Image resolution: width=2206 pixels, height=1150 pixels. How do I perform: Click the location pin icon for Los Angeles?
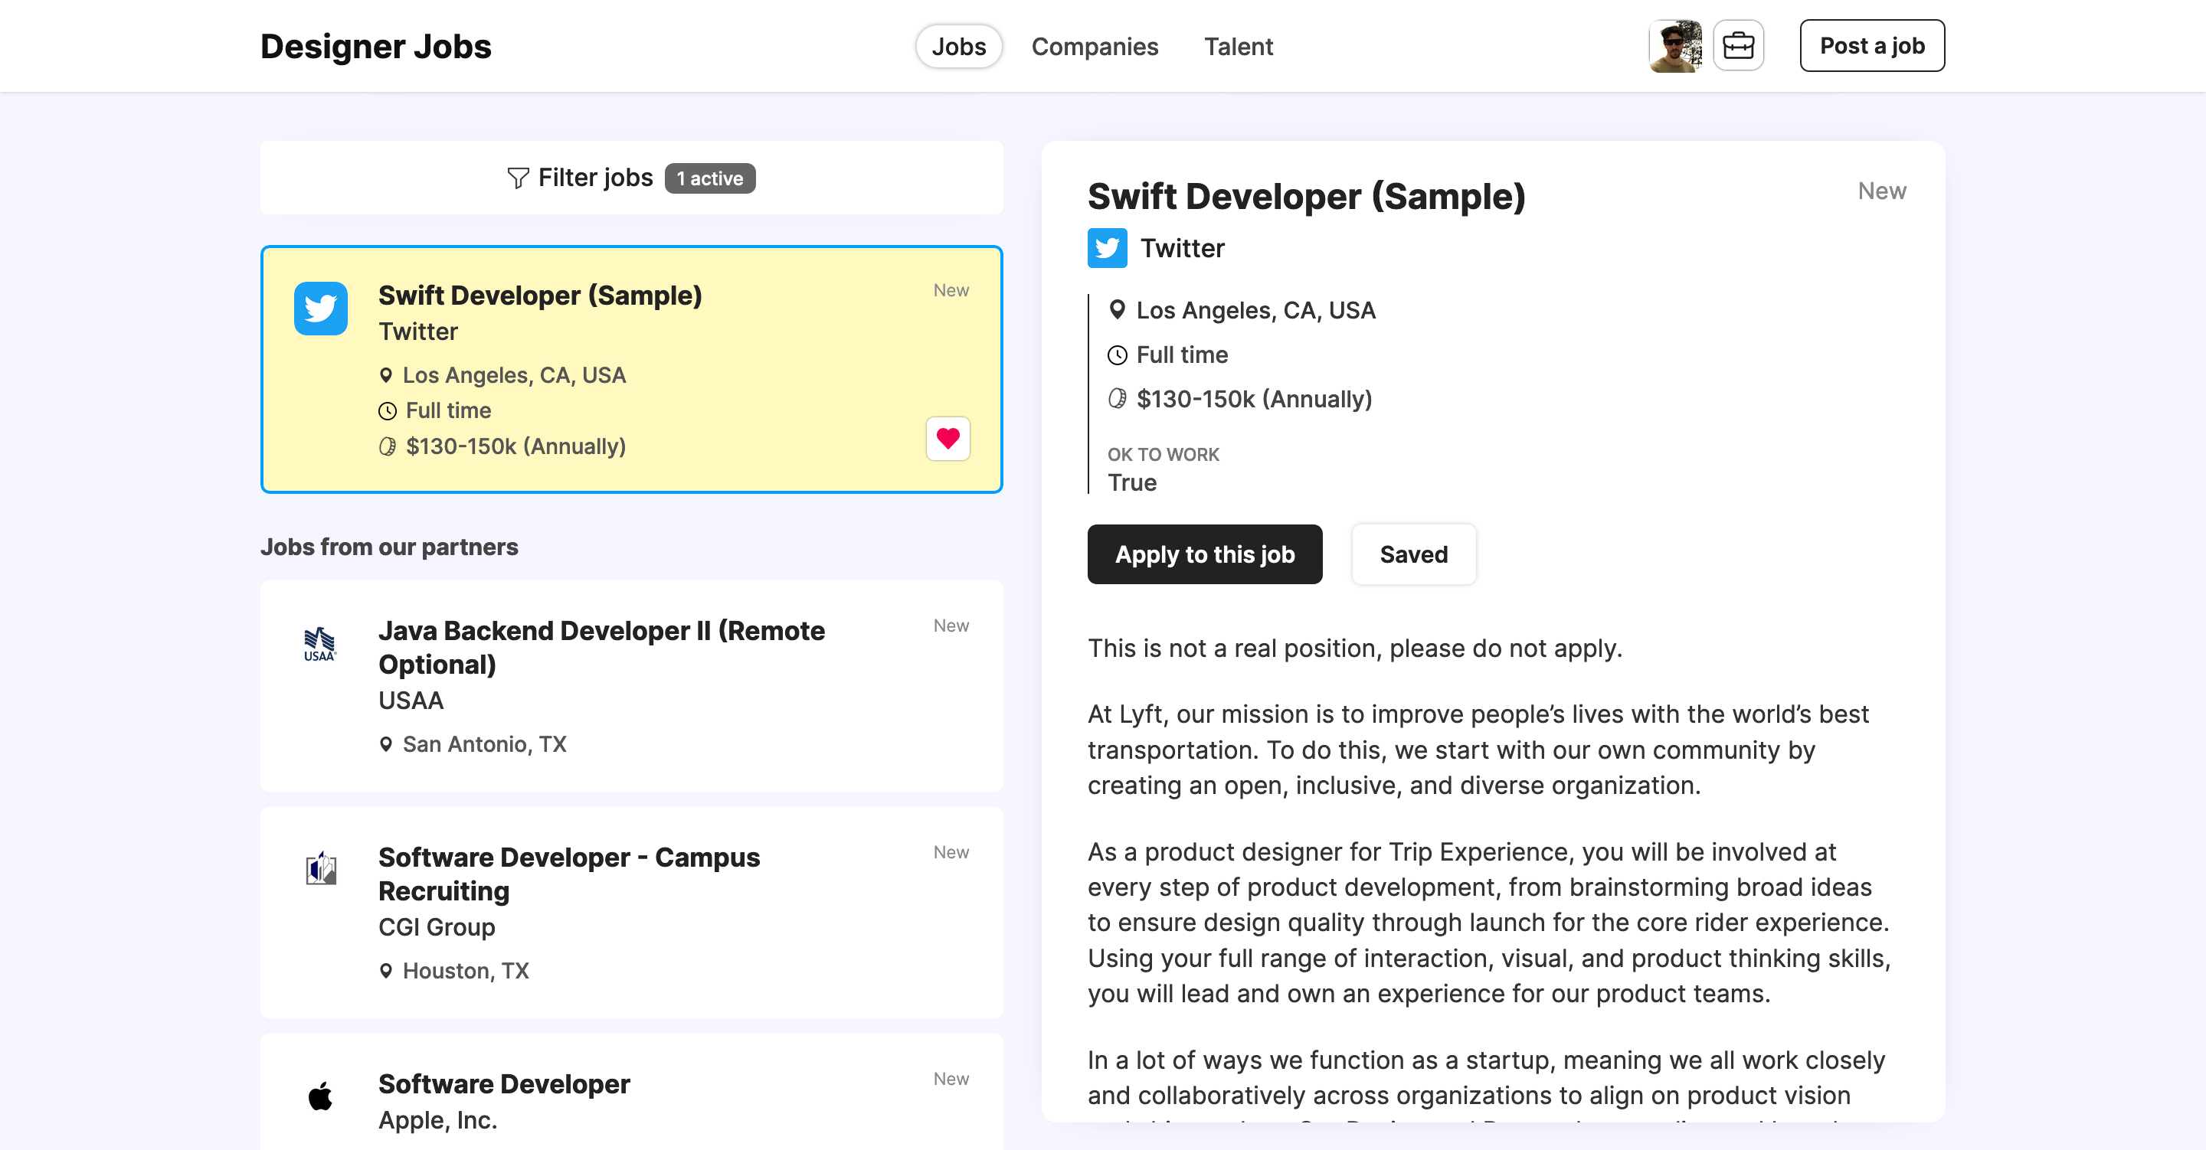(1118, 310)
